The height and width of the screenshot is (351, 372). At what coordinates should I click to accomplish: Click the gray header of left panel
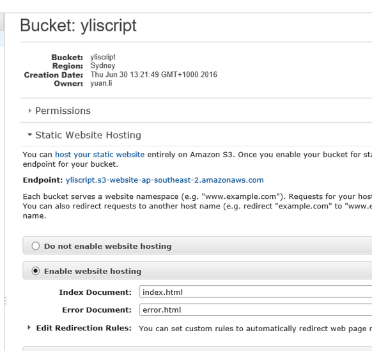point(2,22)
